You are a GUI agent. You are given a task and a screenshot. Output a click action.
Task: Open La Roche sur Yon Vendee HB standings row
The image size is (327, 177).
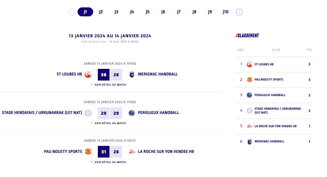[275, 126]
